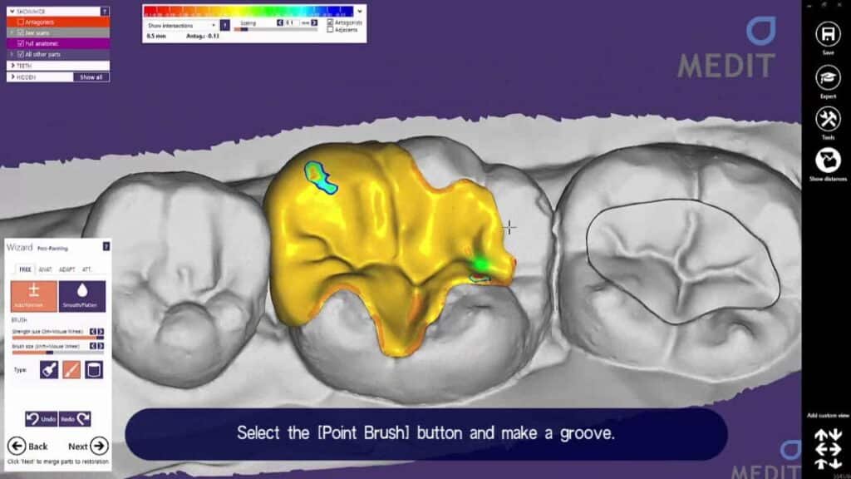The height and width of the screenshot is (479, 851).
Task: Click the Undo button
Action: coord(41,420)
